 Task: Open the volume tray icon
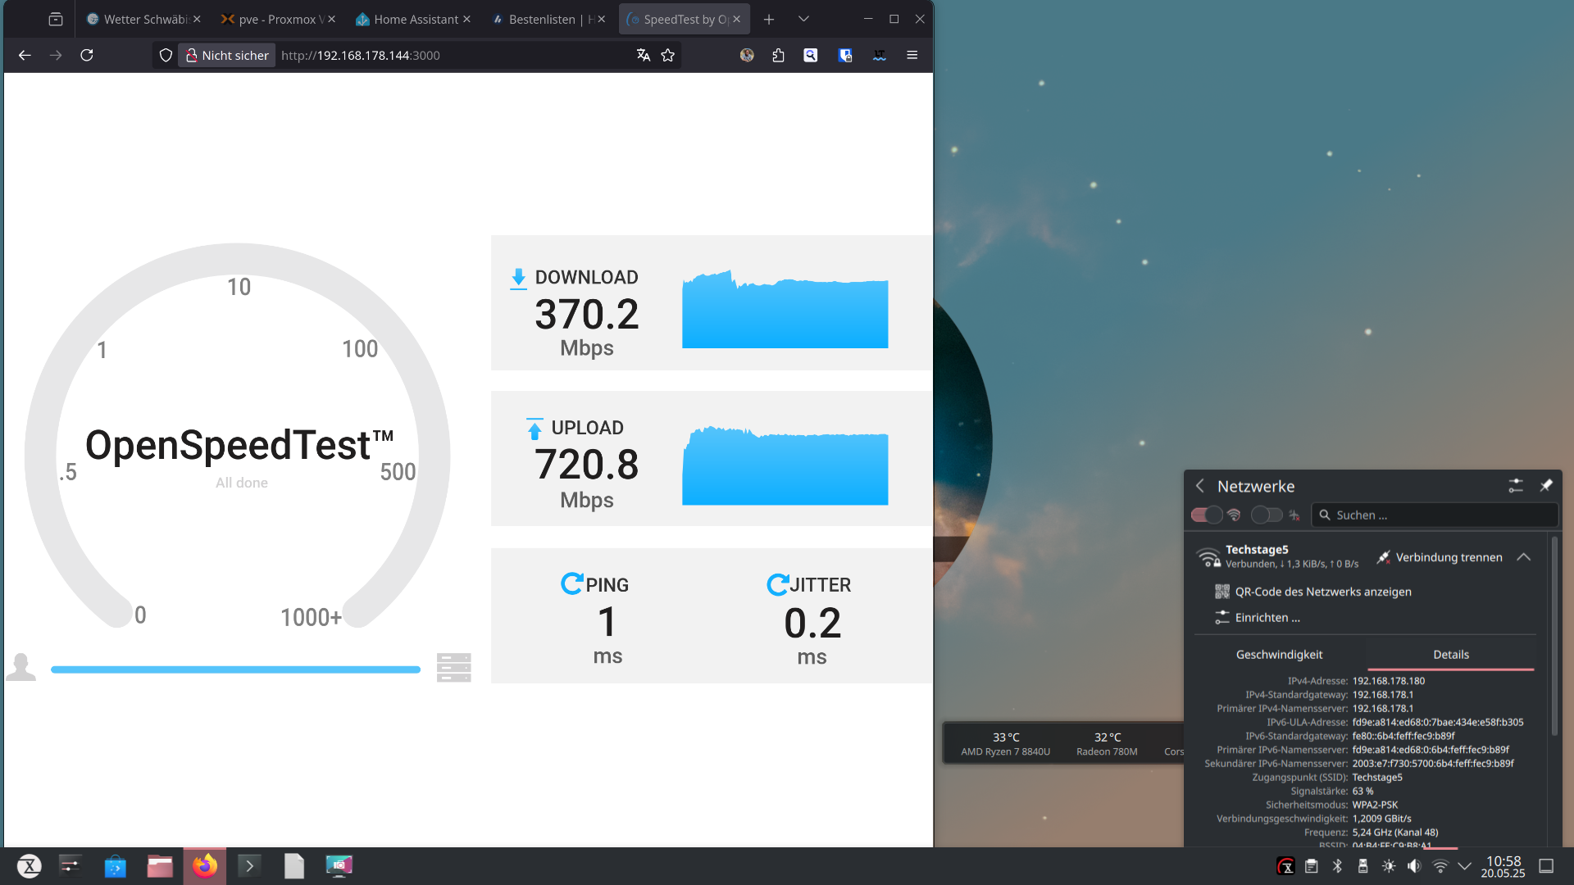(1414, 866)
